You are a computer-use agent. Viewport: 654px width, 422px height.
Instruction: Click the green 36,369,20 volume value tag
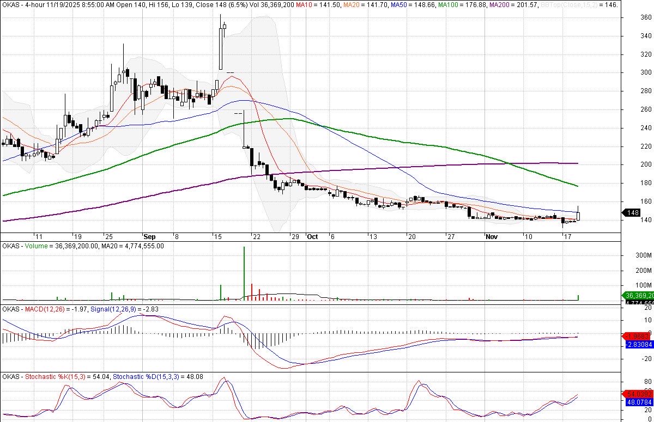[639, 296]
